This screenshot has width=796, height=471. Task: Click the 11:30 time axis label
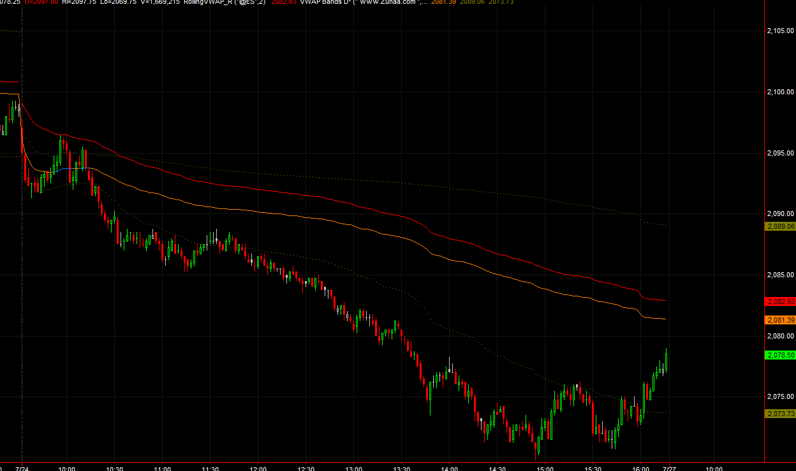(210, 468)
